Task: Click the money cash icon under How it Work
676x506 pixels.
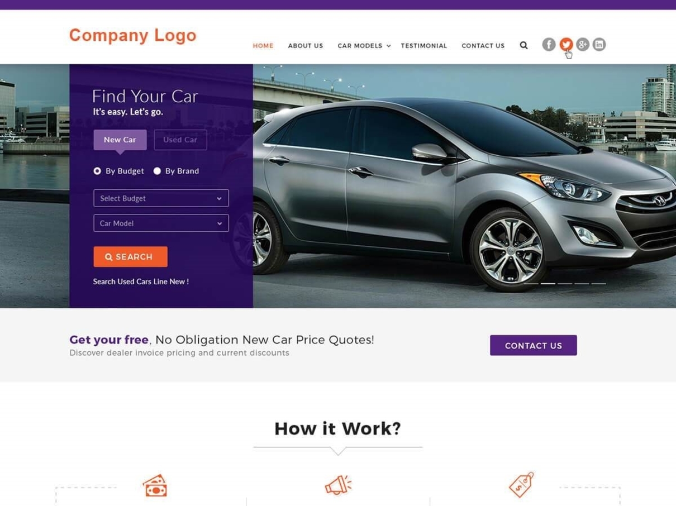Action: [x=155, y=485]
